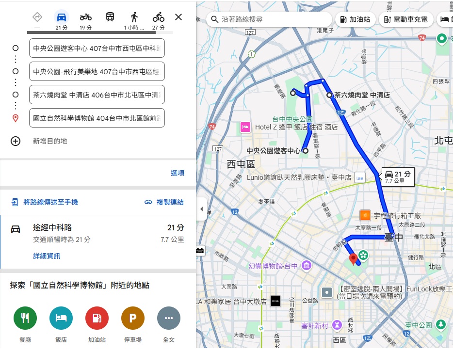Edit stop 中央公園-飛行美樂地 field
The image size is (453, 353).
97,71
